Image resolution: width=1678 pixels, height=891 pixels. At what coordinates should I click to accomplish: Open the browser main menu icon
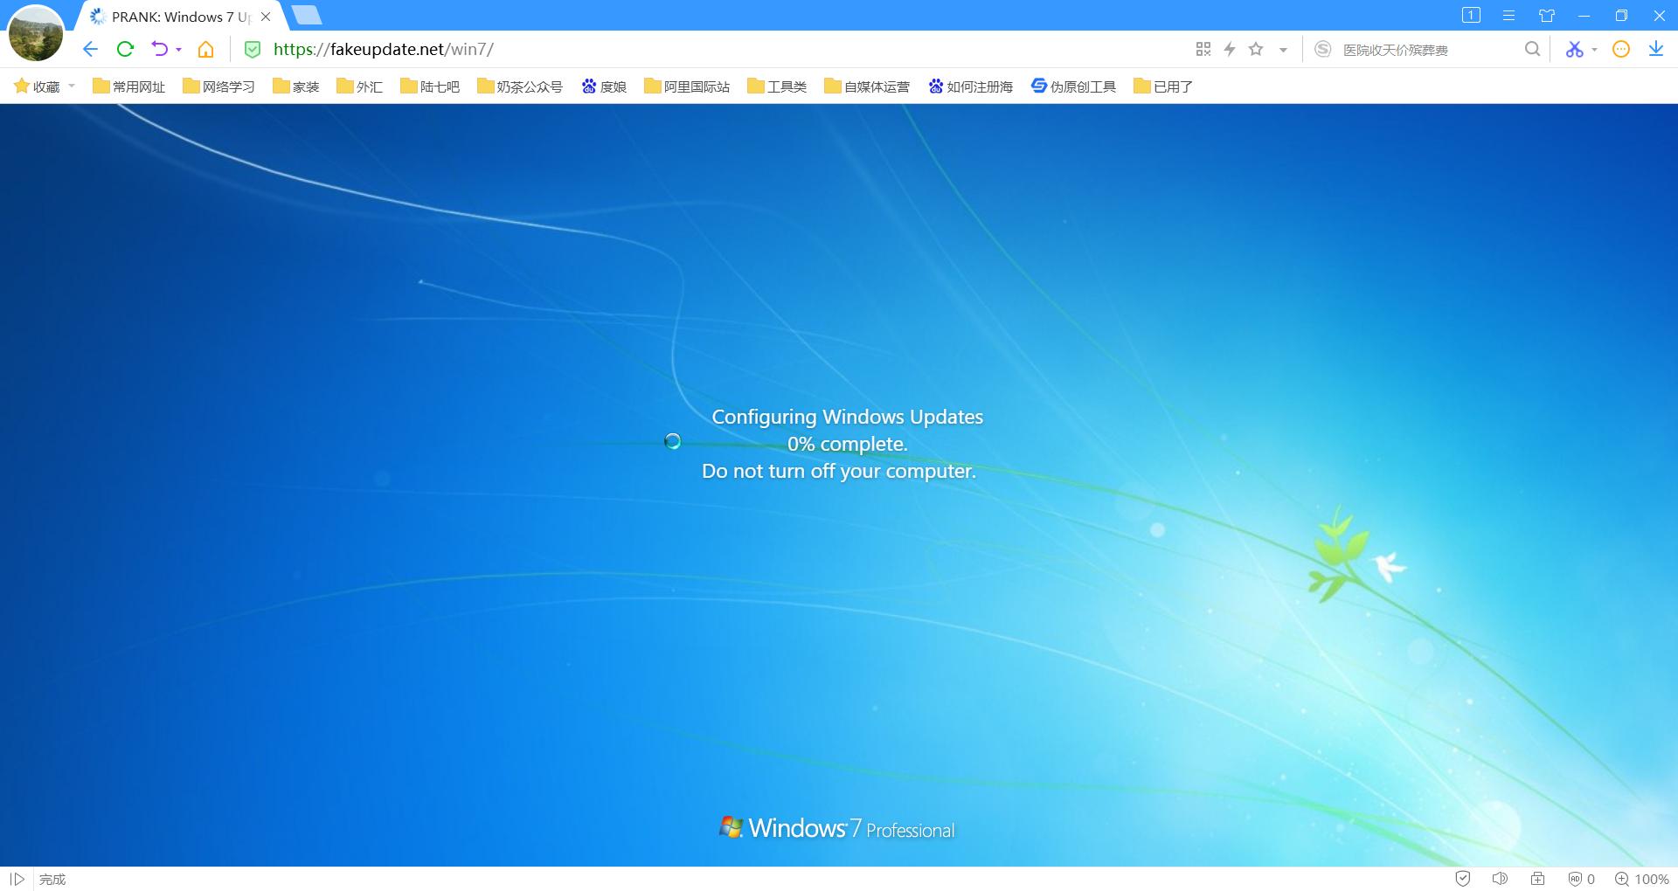[x=1508, y=16]
